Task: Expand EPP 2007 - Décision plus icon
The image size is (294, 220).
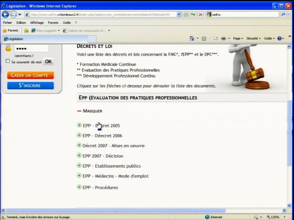Action: [79, 155]
